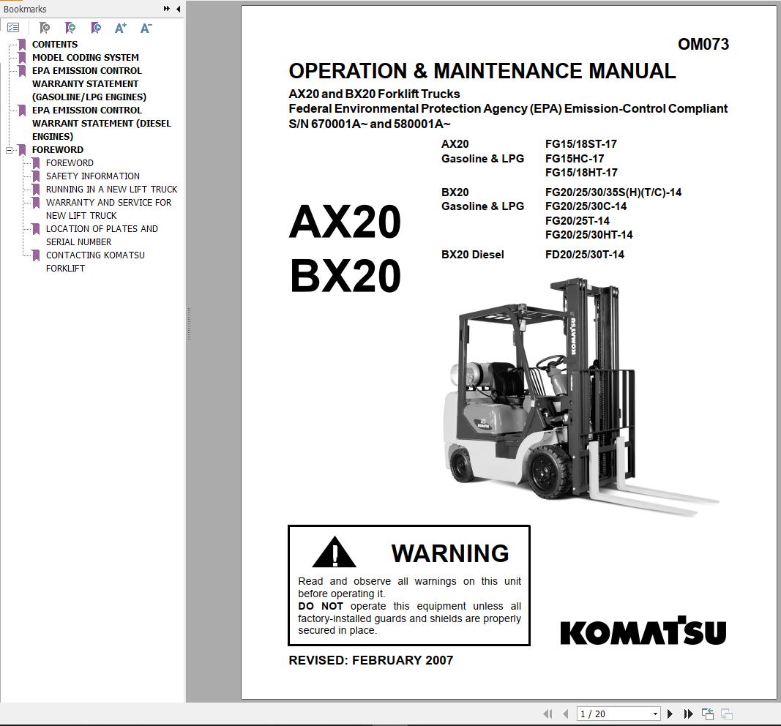Viewport: 781px width, 726px height.
Task: Click the delete bookmark icon
Action: [x=45, y=28]
